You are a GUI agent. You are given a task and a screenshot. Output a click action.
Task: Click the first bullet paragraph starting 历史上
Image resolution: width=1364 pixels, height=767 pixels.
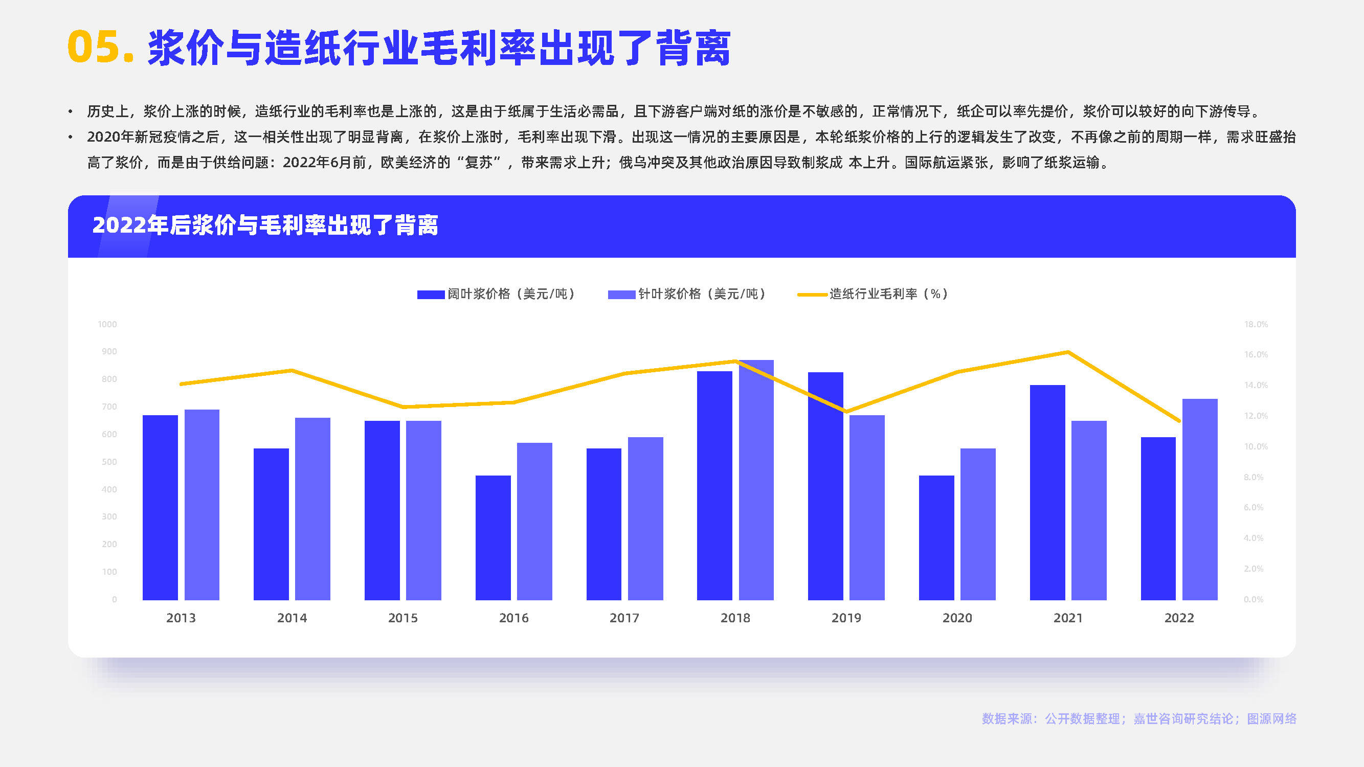click(674, 111)
